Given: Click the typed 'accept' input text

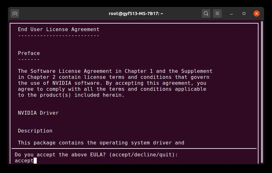Looking at the screenshot, I should [24, 161].
